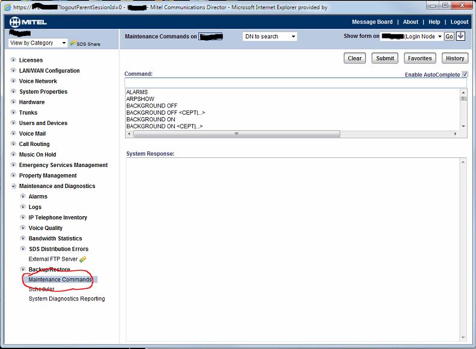Expand the Voice Quality subcategory
This screenshot has width=476, height=349.
[23, 228]
